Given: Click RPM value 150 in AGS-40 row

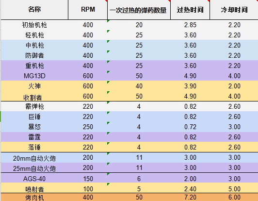Looking at the screenshot, I should [x=88, y=179].
